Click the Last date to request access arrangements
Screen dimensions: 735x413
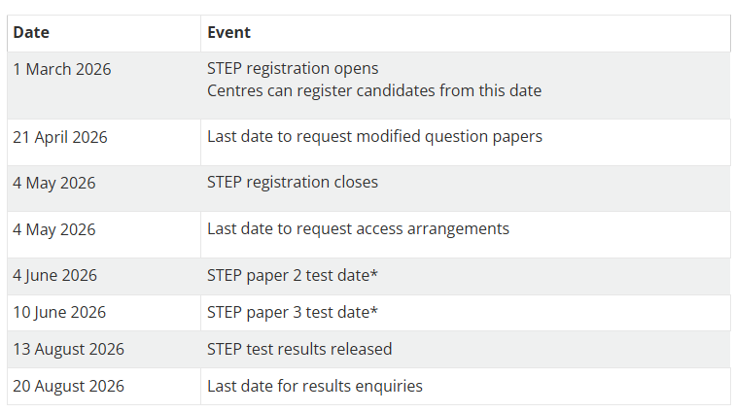[x=358, y=228]
